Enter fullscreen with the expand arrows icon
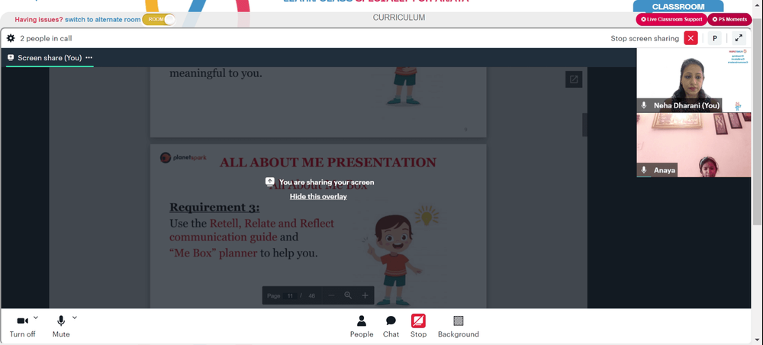 point(738,38)
